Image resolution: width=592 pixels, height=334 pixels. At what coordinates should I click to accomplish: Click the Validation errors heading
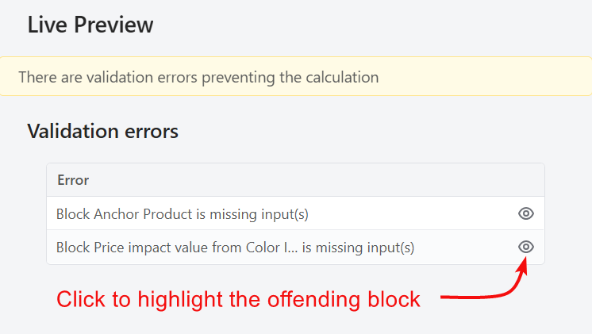click(102, 131)
